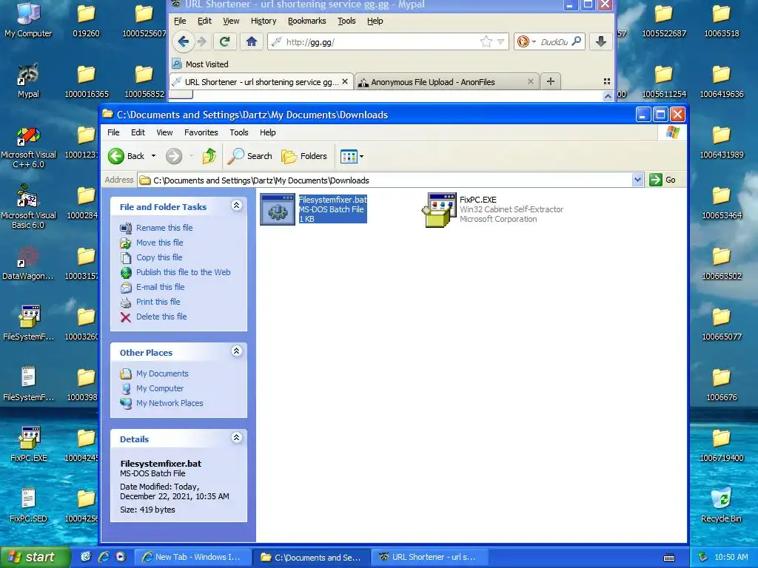Click Copy this file
758x568 pixels.
pos(159,257)
